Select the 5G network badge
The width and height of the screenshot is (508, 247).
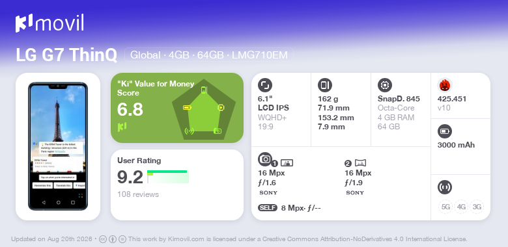pyautogui.click(x=445, y=207)
